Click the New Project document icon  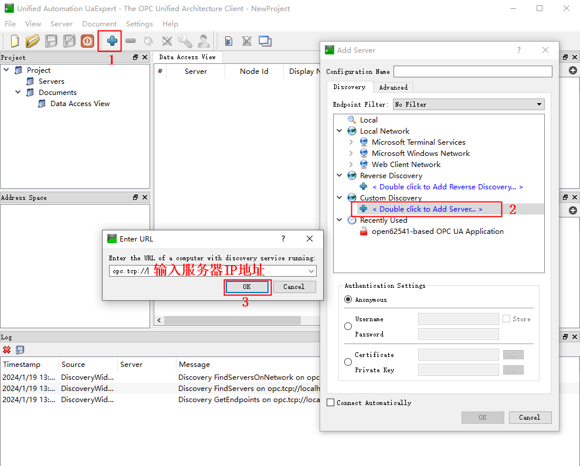pyautogui.click(x=15, y=41)
